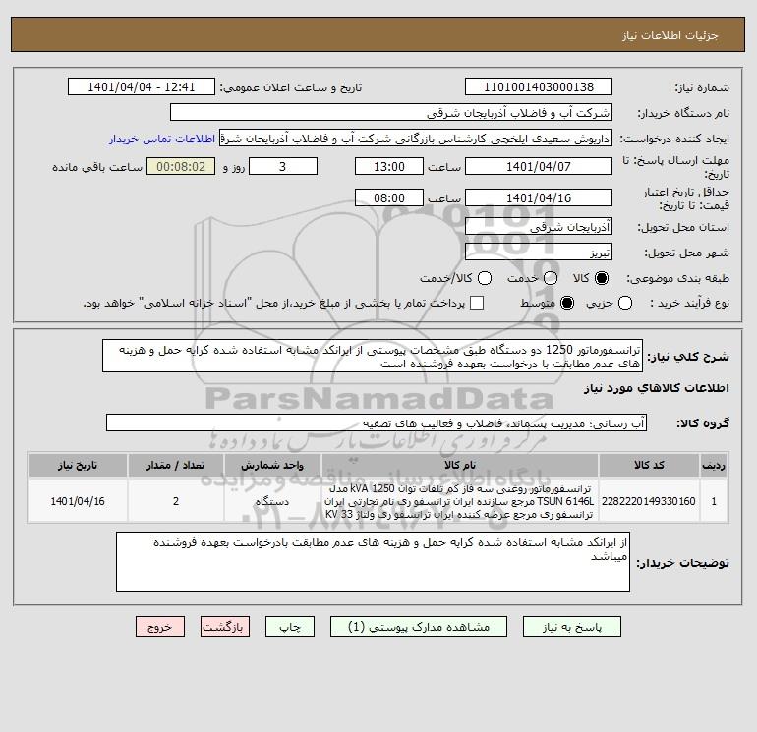Click the request creator name field
This screenshot has width=757, height=732.
(416, 139)
